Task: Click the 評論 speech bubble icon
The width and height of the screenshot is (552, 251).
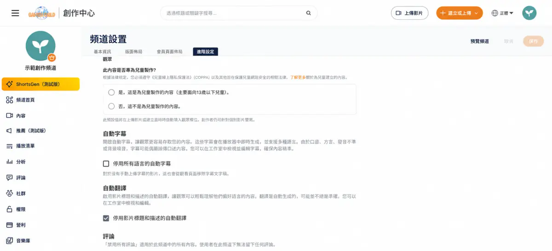Action: click(9, 177)
